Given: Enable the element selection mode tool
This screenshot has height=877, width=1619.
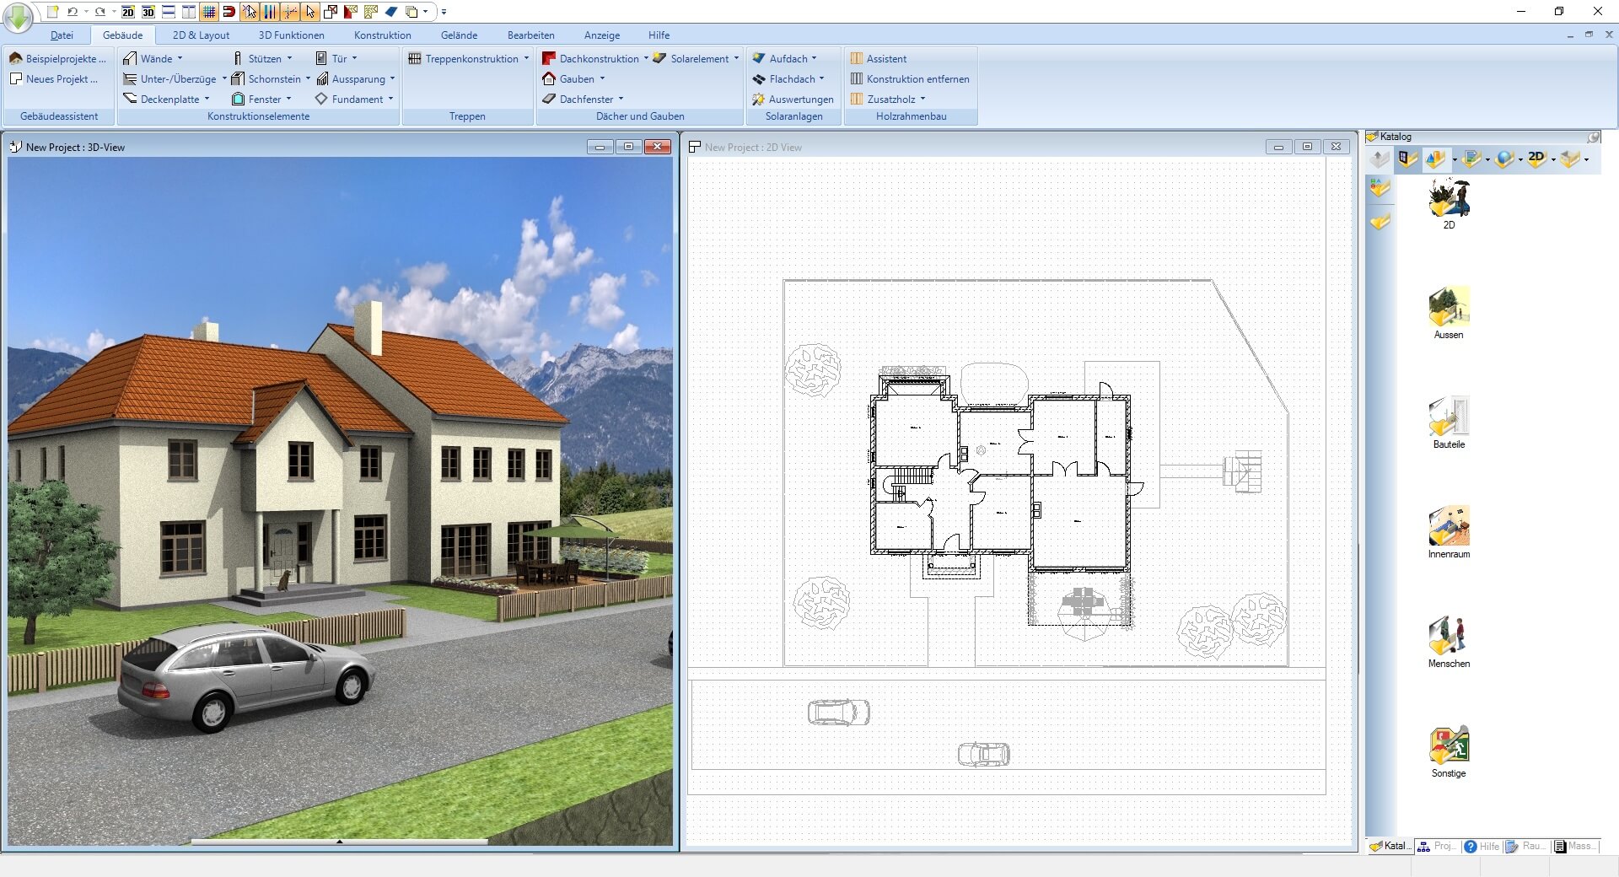Looking at the screenshot, I should point(249,12).
